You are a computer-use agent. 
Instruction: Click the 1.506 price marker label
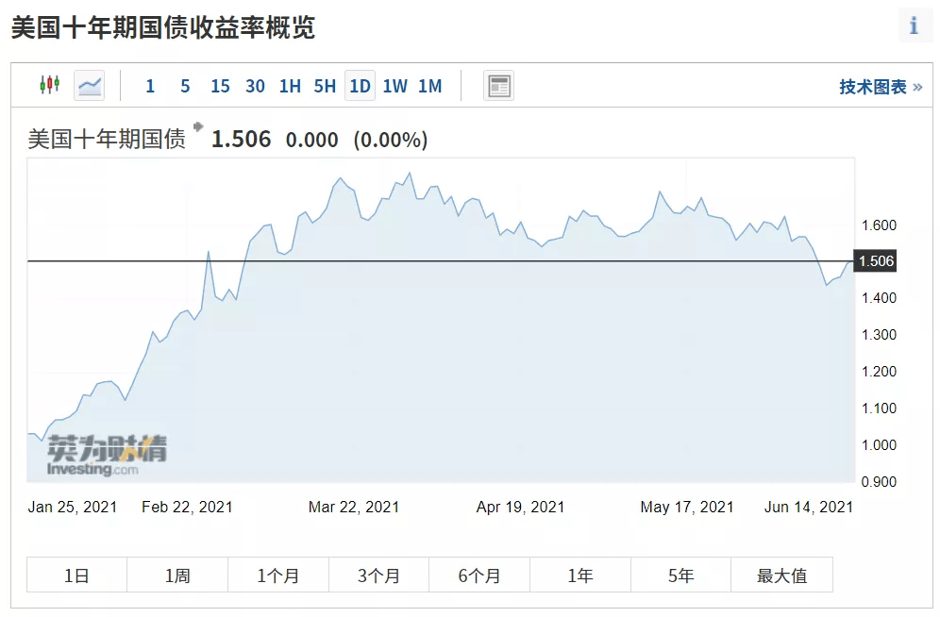[875, 261]
